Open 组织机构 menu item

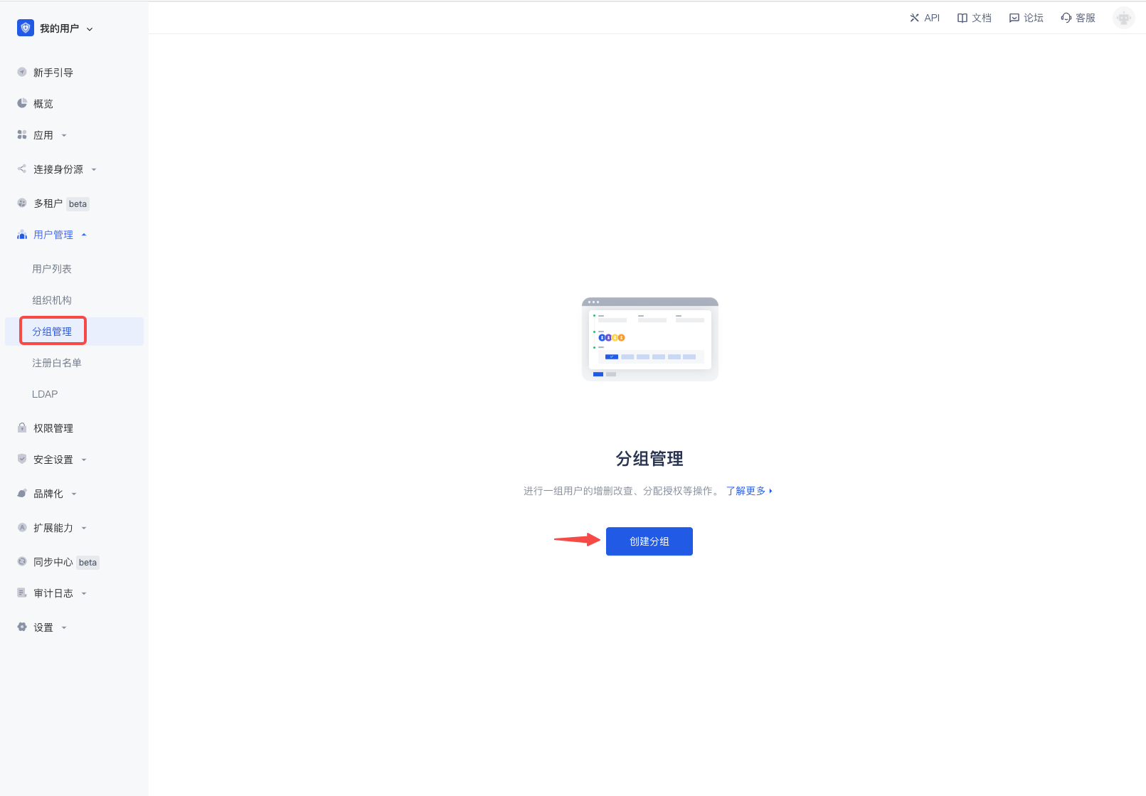click(52, 300)
